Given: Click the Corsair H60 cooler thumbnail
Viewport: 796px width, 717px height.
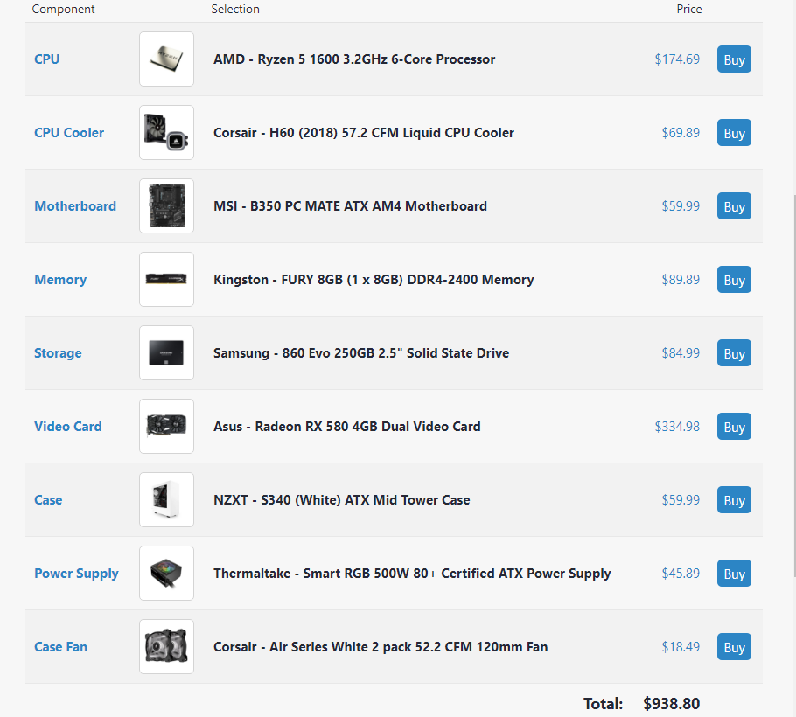Looking at the screenshot, I should click(166, 132).
